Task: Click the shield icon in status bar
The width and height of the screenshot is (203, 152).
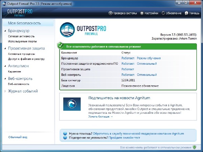Action: 195,148
